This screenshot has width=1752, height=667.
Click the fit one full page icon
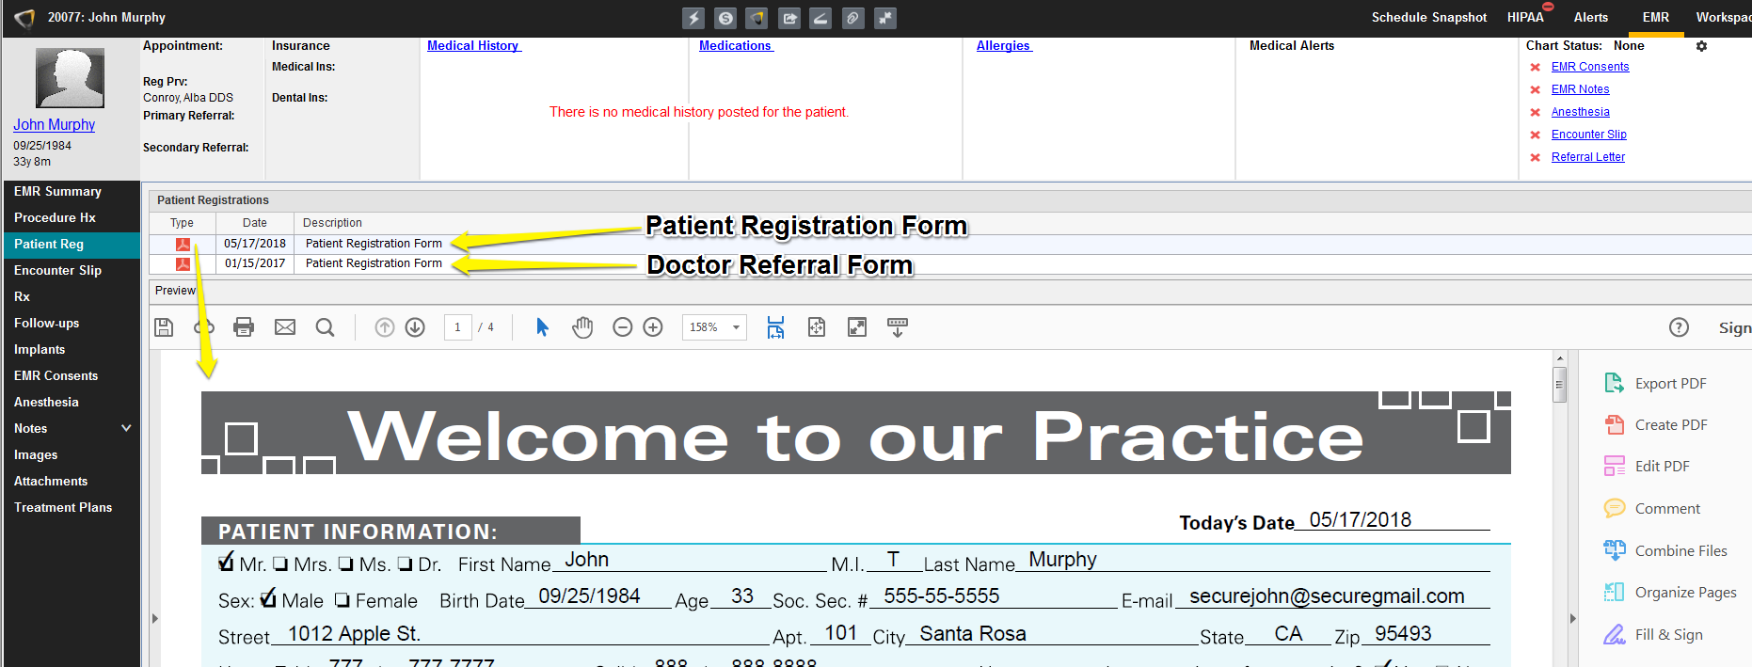[817, 327]
